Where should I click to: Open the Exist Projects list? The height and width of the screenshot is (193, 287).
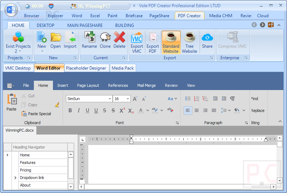pyautogui.click(x=18, y=42)
